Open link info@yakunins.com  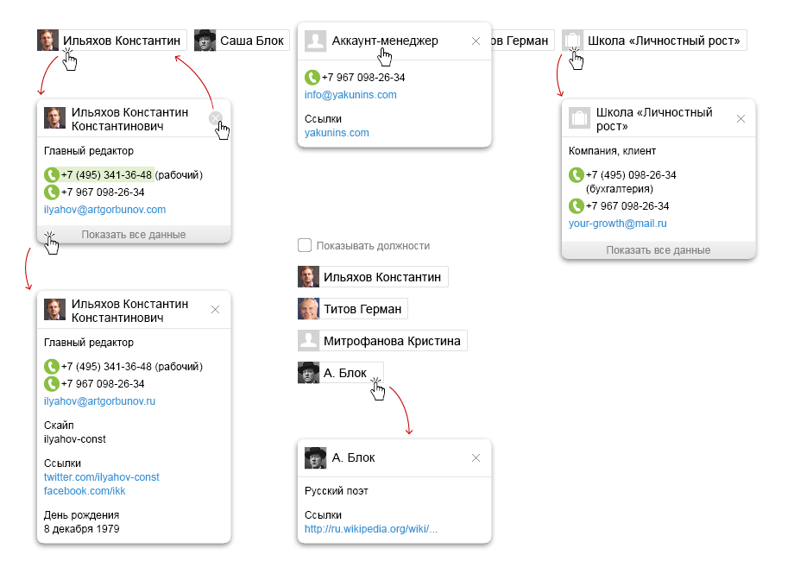click(350, 95)
